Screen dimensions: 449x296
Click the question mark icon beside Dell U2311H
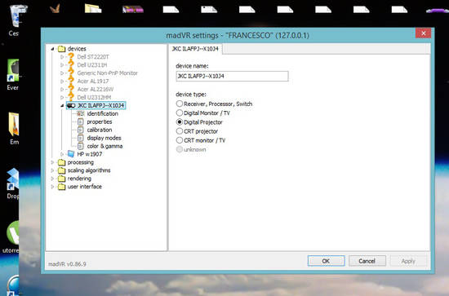pos(71,65)
